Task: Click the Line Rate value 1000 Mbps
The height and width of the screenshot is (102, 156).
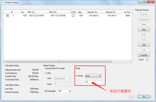Action: (34, 89)
